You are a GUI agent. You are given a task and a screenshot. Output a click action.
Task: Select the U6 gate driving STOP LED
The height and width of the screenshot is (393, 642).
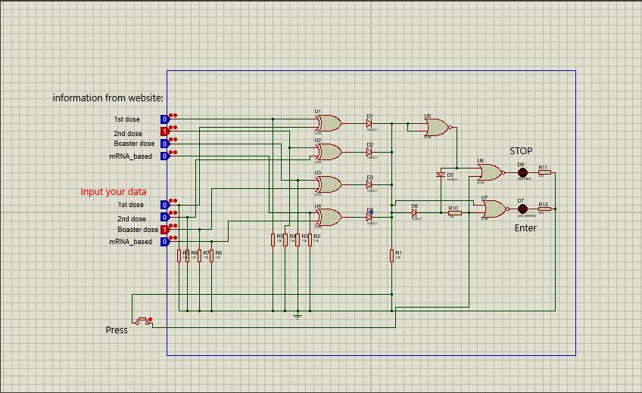(x=491, y=173)
